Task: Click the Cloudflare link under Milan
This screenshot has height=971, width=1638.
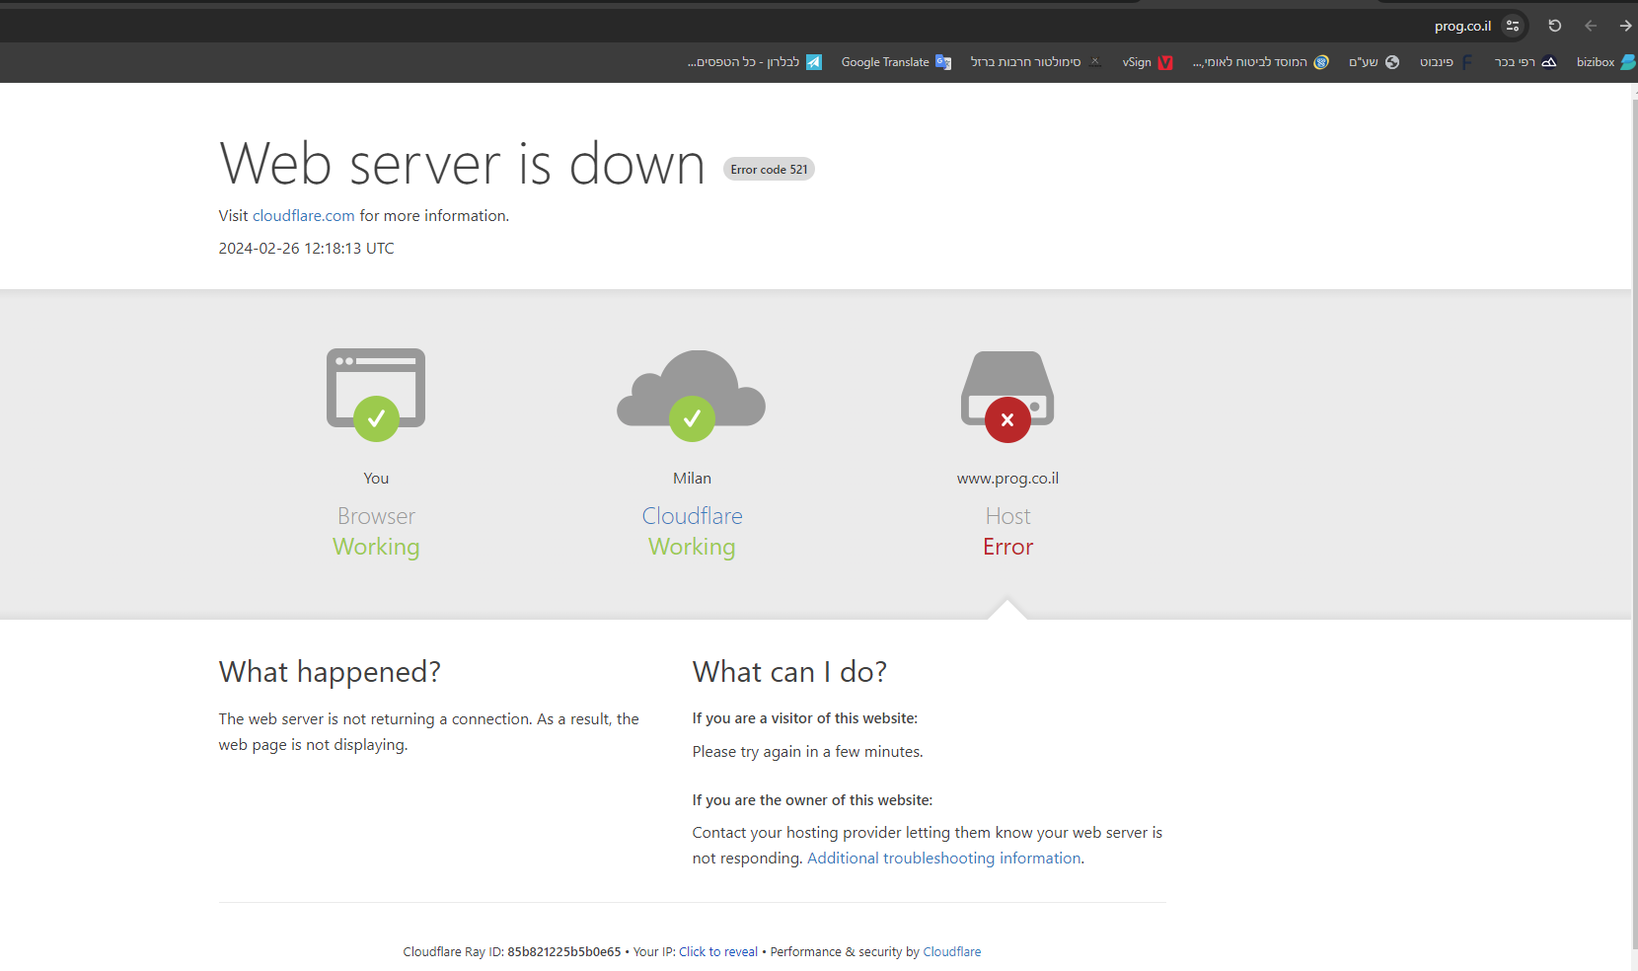Action: (x=692, y=516)
